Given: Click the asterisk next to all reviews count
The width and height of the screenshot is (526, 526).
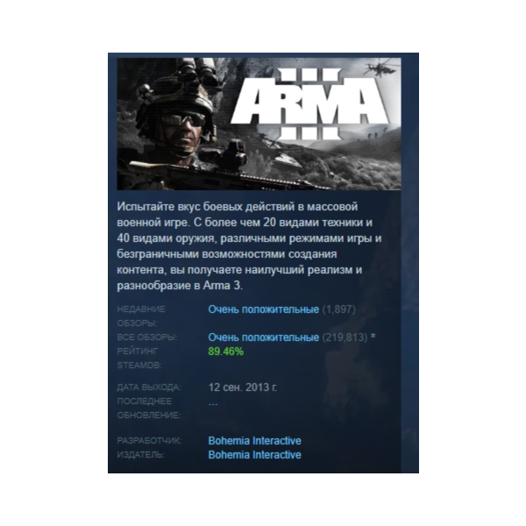Looking at the screenshot, I should coord(373,337).
